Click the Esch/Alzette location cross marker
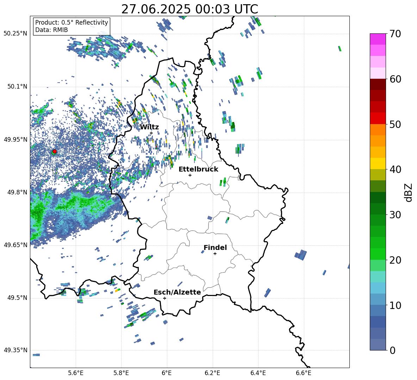 164,298
